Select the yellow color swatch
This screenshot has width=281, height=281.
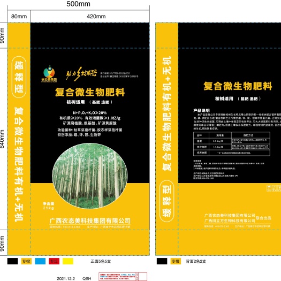(x=68, y=261)
